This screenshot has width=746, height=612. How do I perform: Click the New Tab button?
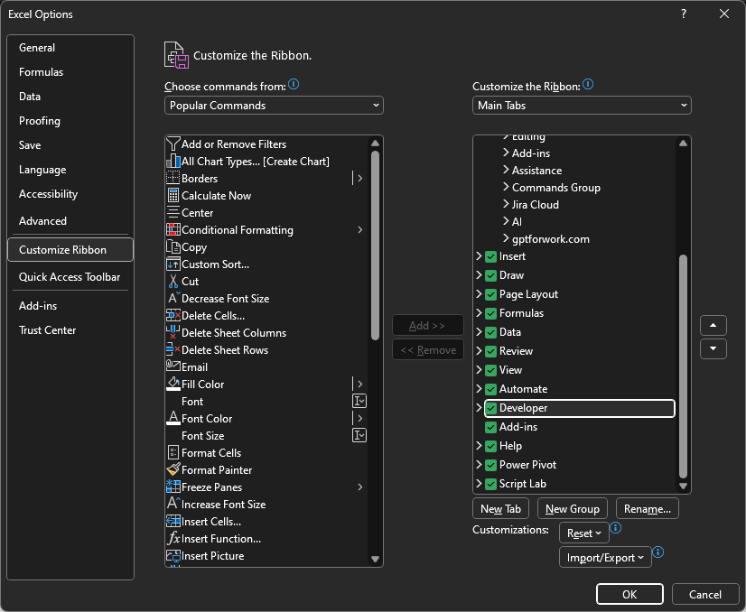tap(501, 509)
